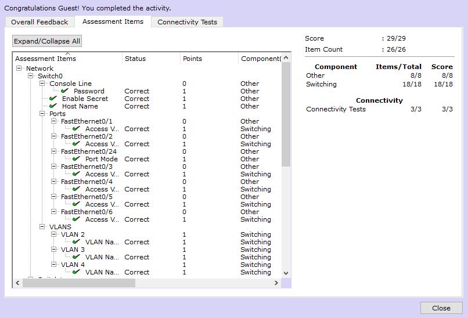Click the checkmark icon next to Port Mode
Image resolution: width=468 pixels, height=318 pixels.
coord(77,159)
